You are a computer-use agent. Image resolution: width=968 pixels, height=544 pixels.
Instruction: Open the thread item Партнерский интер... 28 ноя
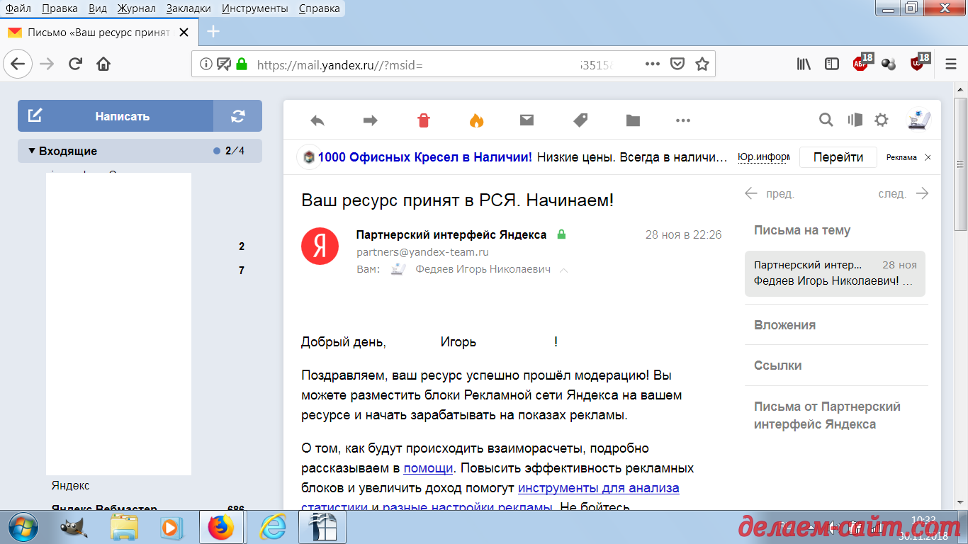[835, 273]
